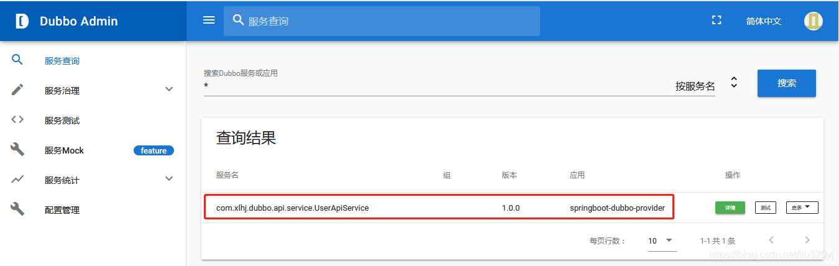This screenshot has width=839, height=266.
Task: Open the 按服务名 search type dropdown
Action: tap(707, 86)
